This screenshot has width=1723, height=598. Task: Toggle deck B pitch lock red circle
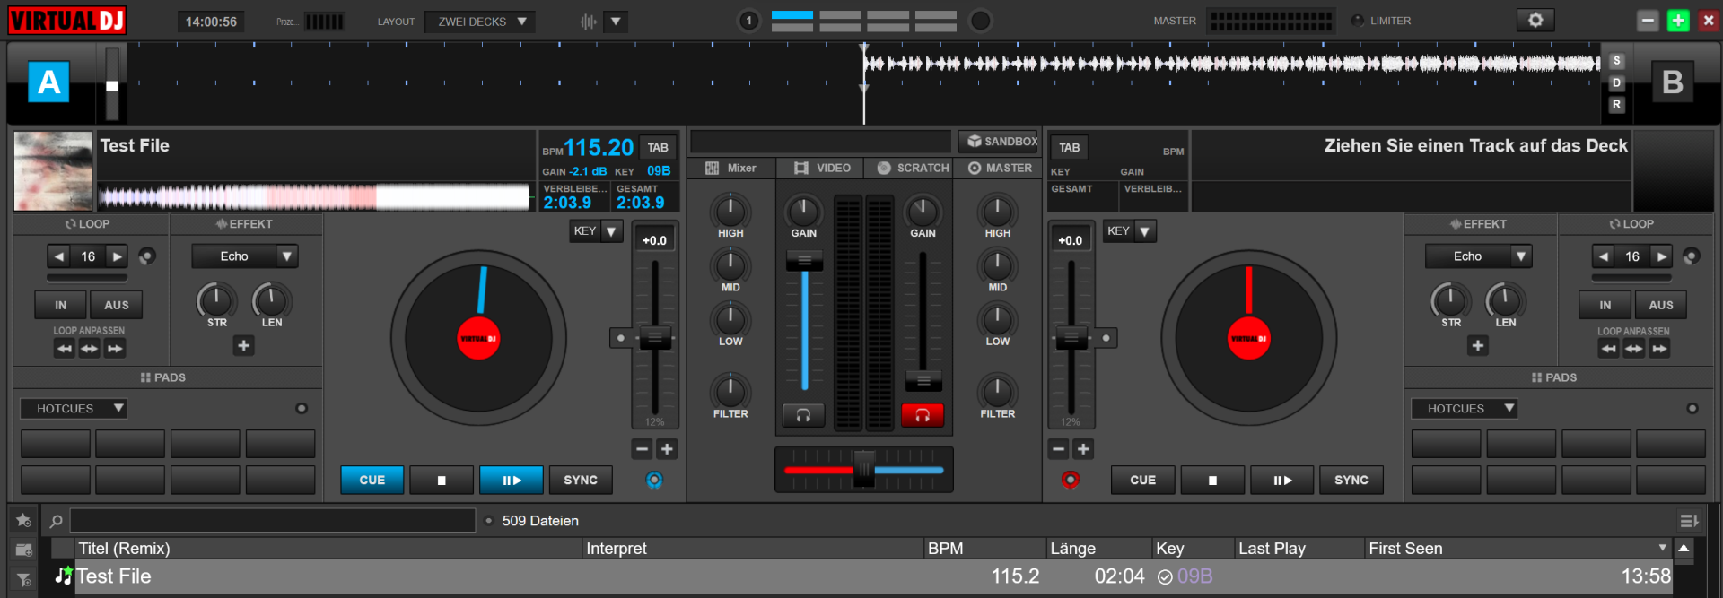pos(1071,481)
